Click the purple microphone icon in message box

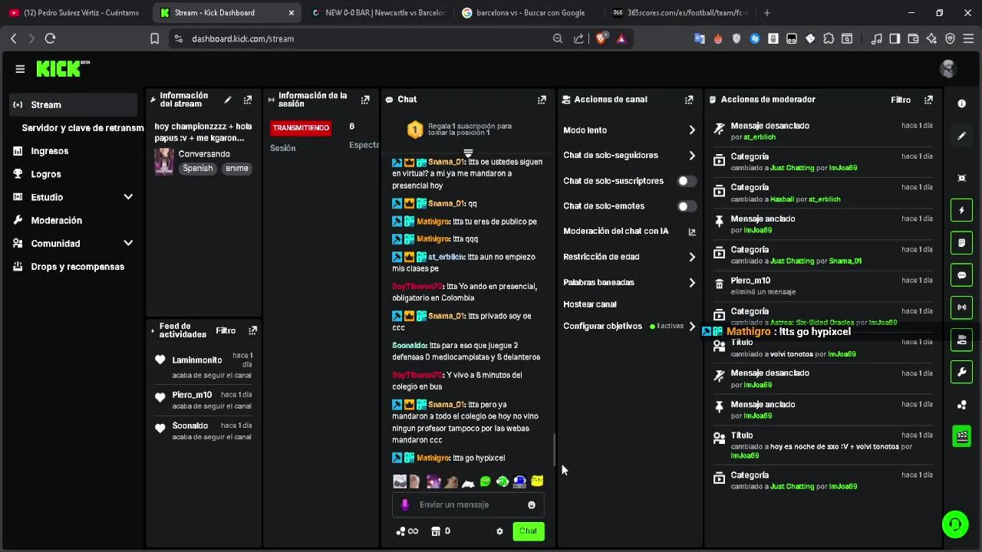[x=405, y=504]
